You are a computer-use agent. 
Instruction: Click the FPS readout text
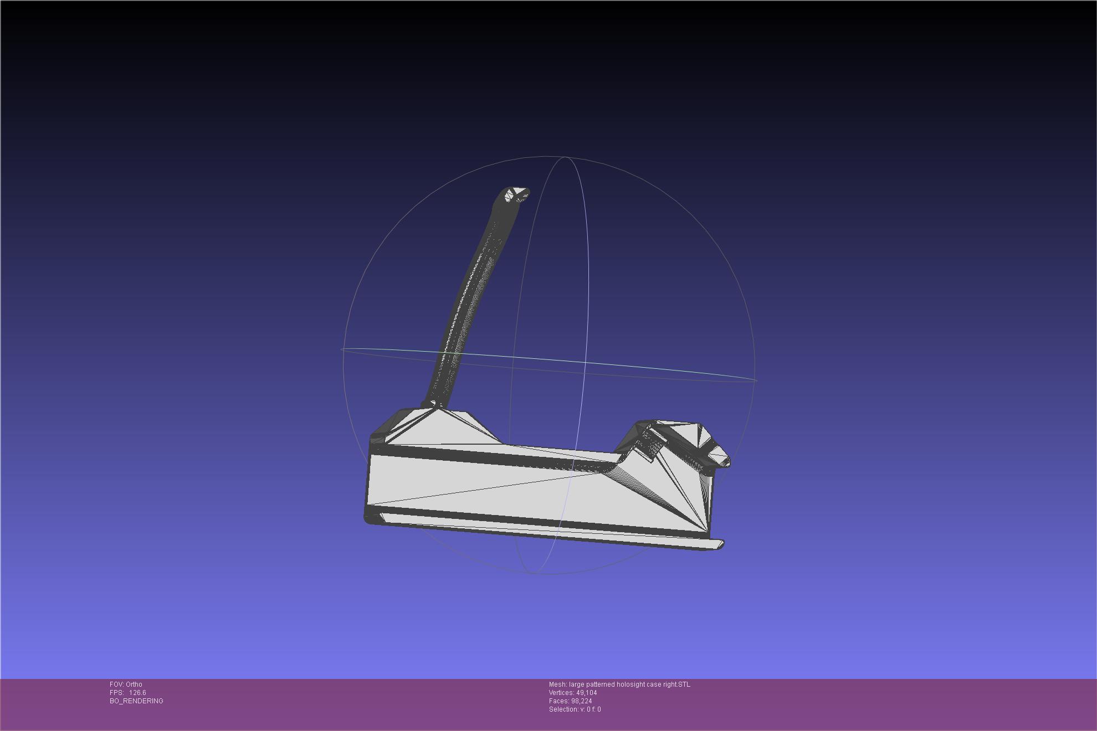click(128, 693)
